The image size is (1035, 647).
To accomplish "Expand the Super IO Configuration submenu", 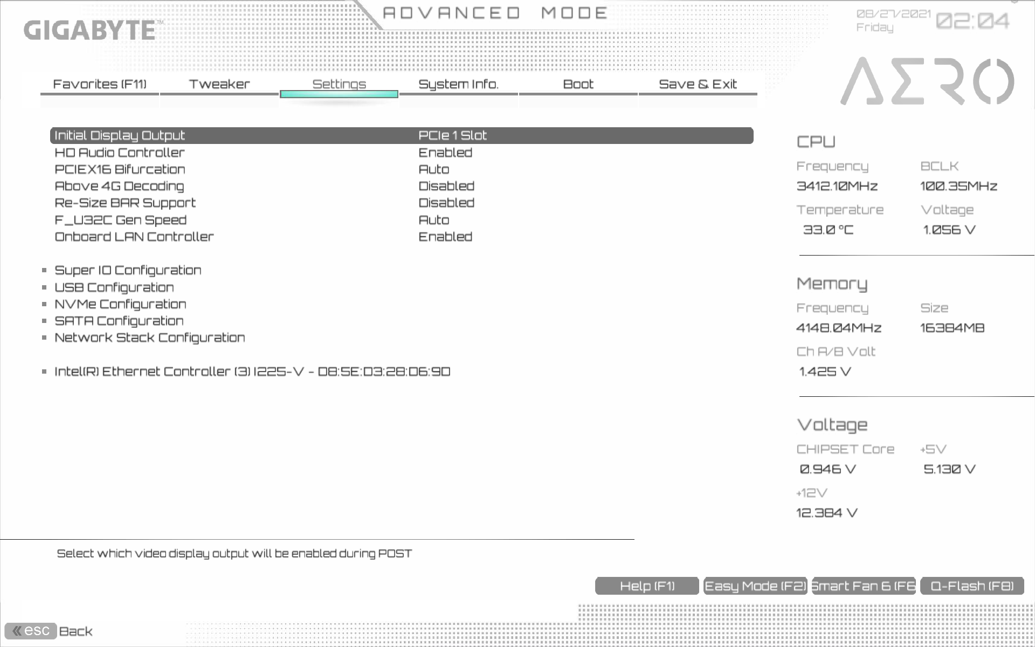I will pos(128,270).
